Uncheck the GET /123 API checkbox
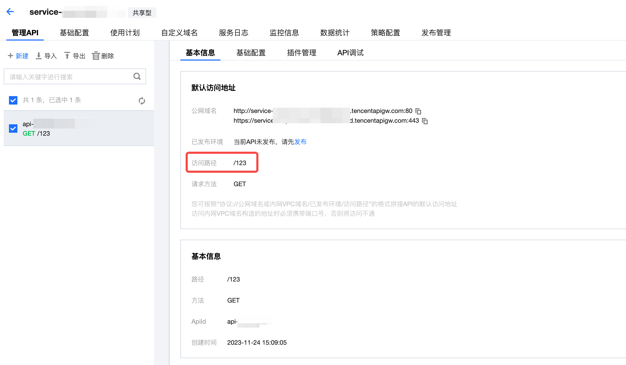626x365 pixels. pyautogui.click(x=13, y=129)
